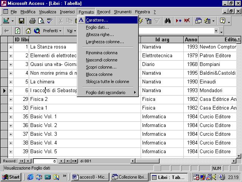Go to next record navigation button
Screen dimensions: 242x182
pyautogui.click(x=61, y=161)
